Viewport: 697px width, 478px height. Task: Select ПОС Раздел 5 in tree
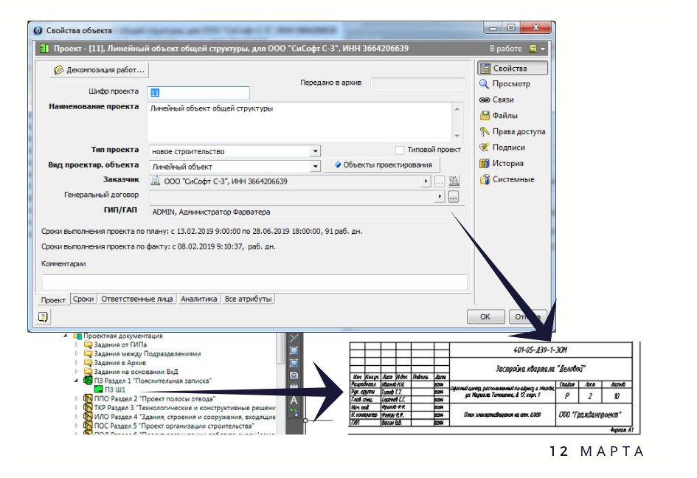coord(174,426)
